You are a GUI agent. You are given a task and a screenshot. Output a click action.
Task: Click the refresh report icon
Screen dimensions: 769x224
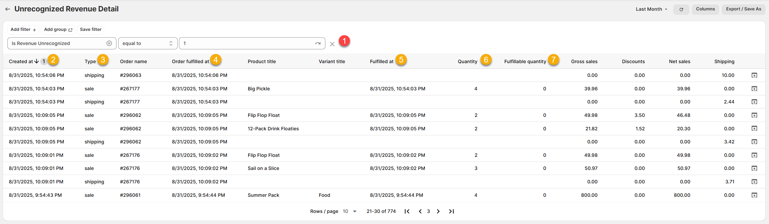coord(681,9)
